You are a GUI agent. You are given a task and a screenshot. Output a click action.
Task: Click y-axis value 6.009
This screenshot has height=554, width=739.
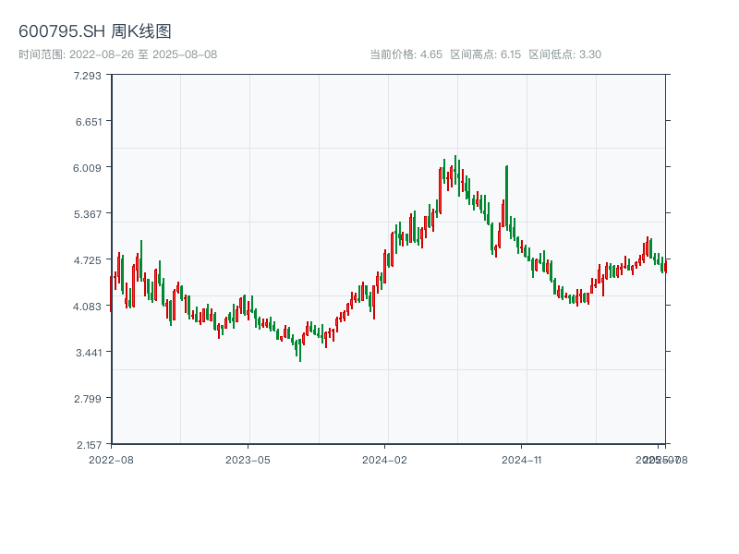click(87, 168)
